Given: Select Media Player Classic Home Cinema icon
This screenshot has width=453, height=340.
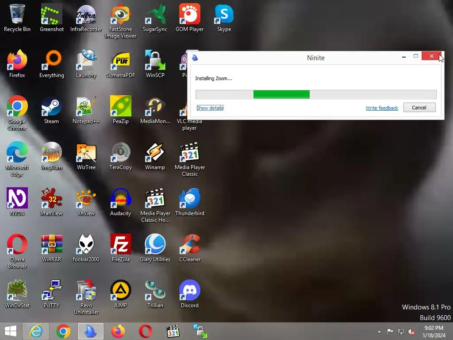Looking at the screenshot, I should [x=155, y=205].
